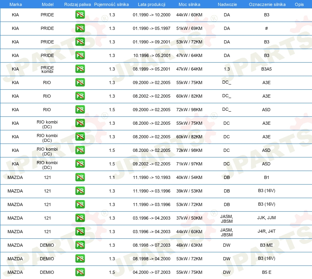Click the 'B5 E' engine code cell
312x279 pixels.
[267, 272]
